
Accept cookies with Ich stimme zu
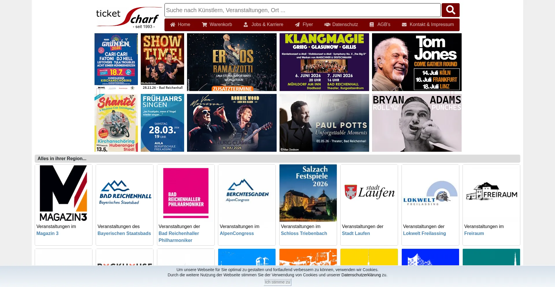point(277,282)
